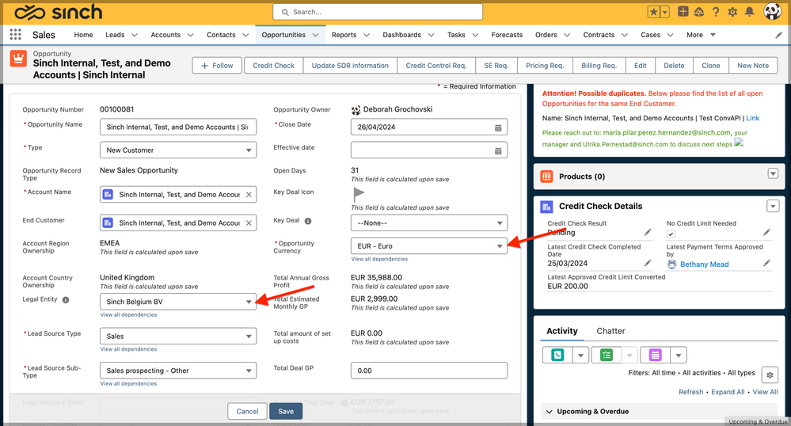Edit the Latest Credit Check Completed Date
The width and height of the screenshot is (791, 426).
tap(648, 263)
